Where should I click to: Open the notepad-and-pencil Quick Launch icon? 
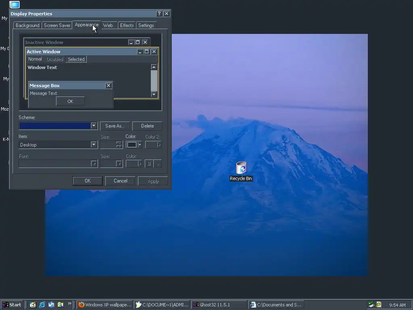[33, 305]
